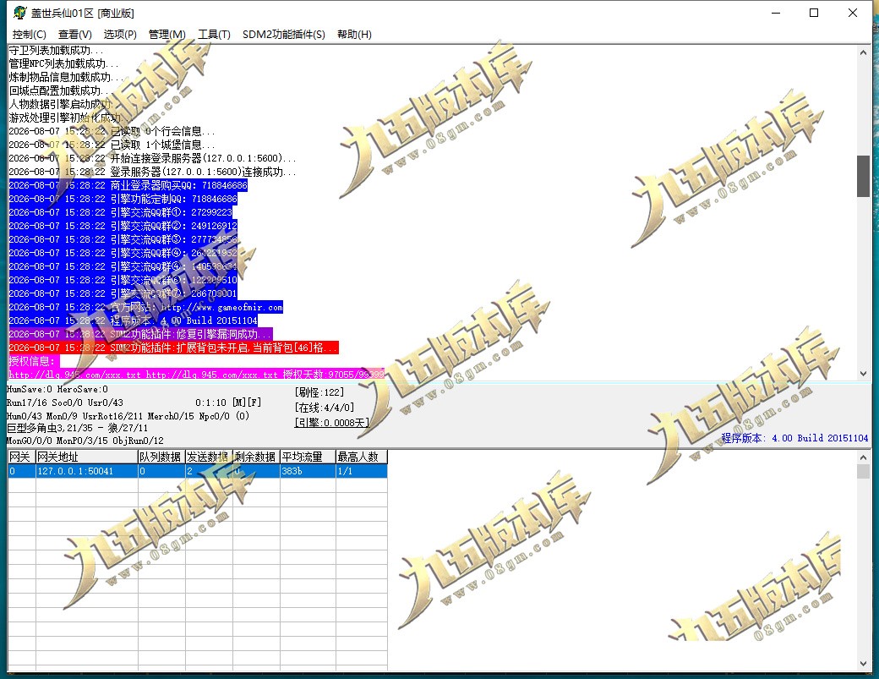Click the 383b average traffic cell
Screen dimensions: 879x679
pyautogui.click(x=308, y=471)
